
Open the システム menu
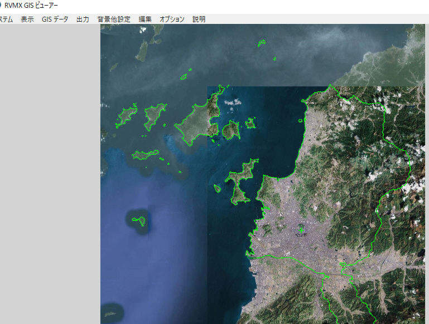click(x=6, y=19)
